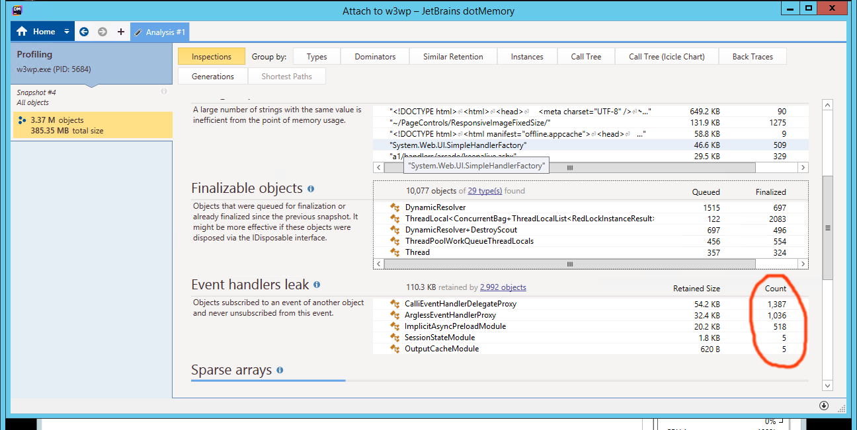Group by Similar Retention
Viewport: 857px width, 430px height.
[453, 57]
